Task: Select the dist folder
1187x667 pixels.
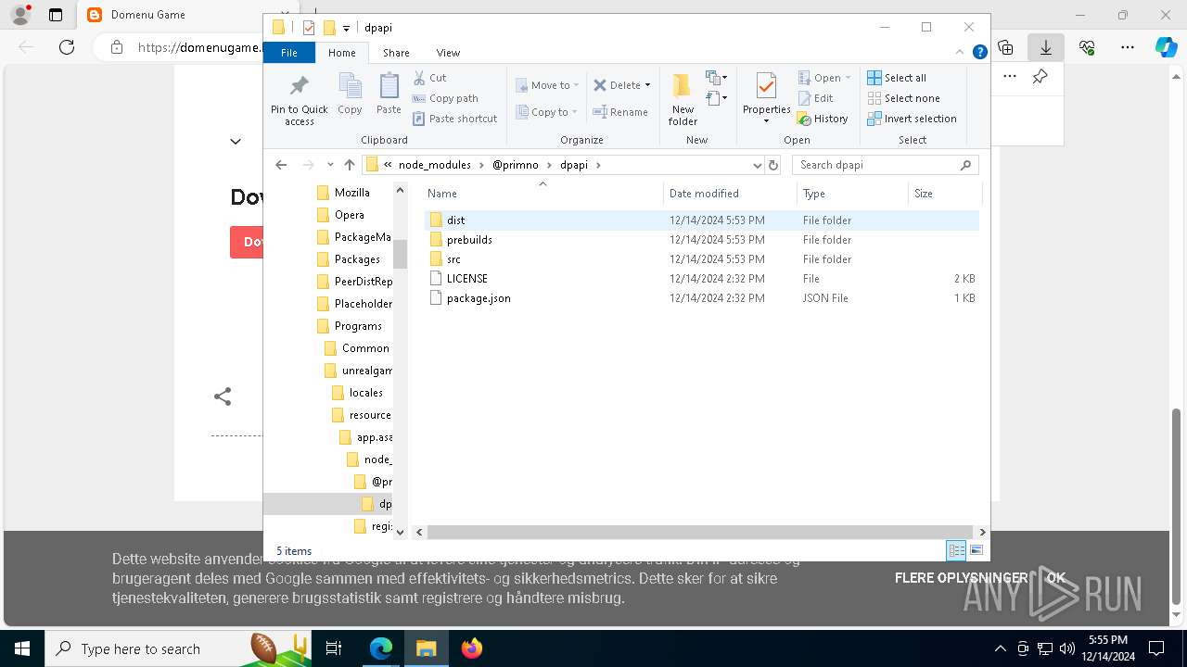Action: tap(702, 220)
